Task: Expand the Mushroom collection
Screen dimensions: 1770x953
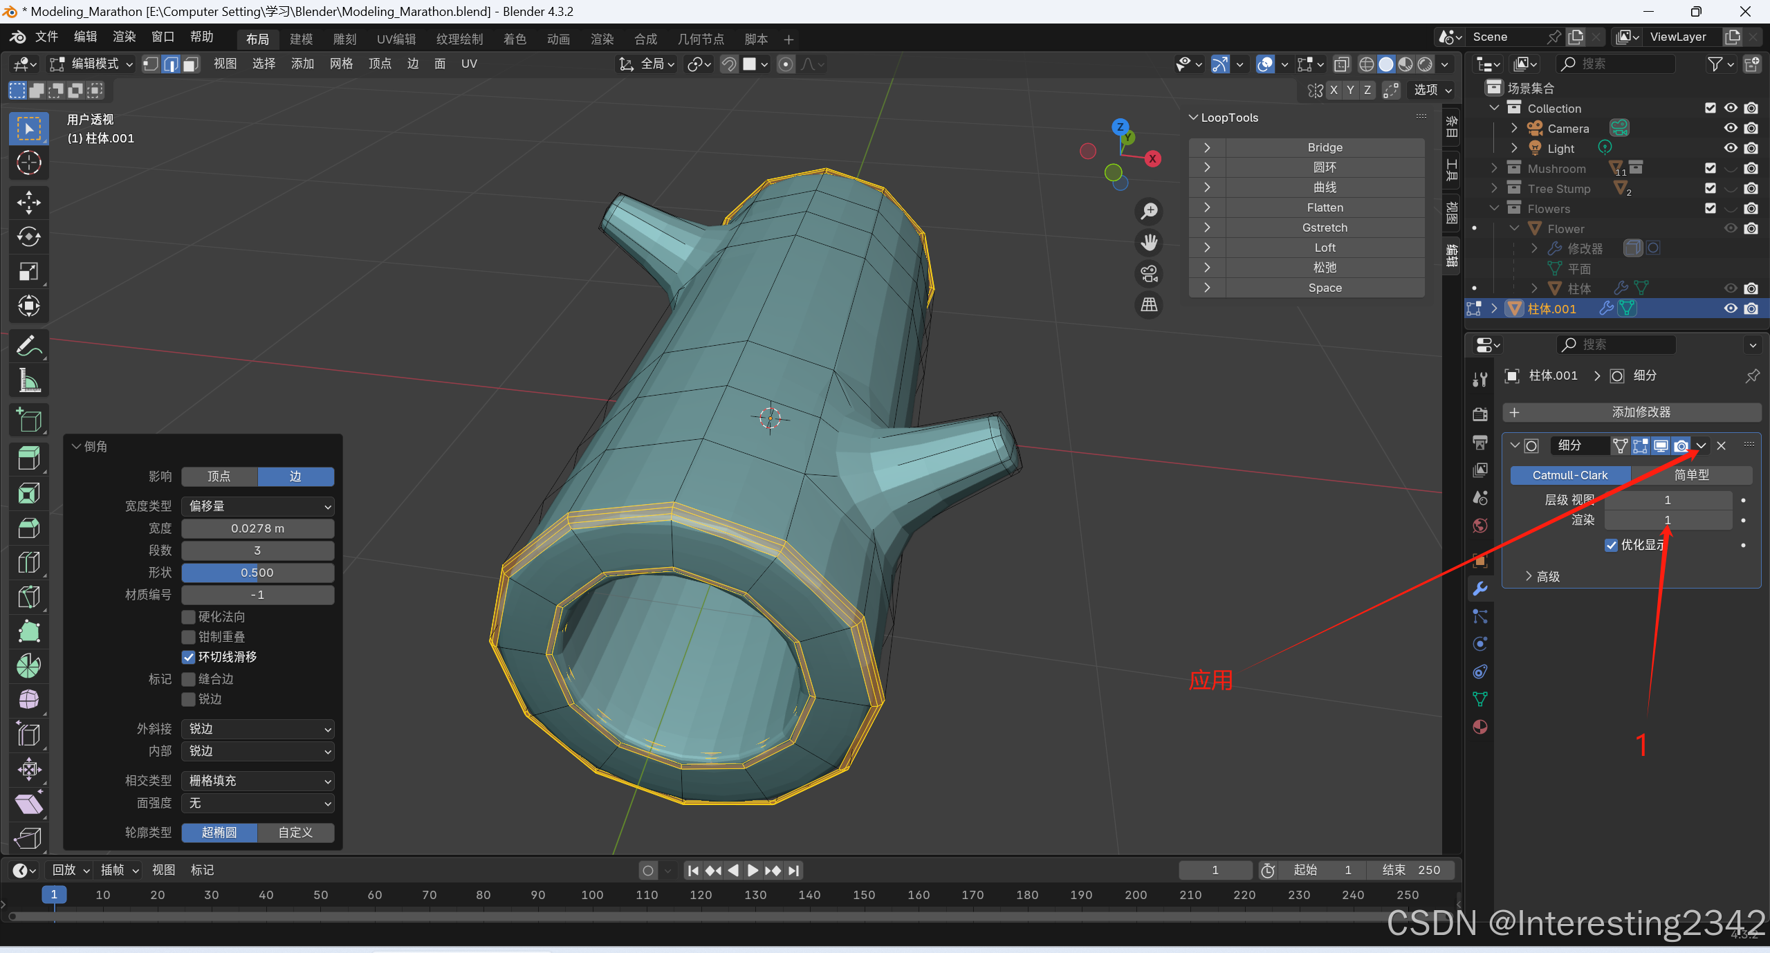Action: click(x=1494, y=169)
